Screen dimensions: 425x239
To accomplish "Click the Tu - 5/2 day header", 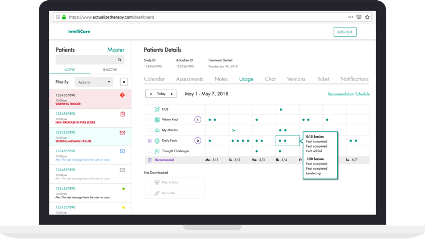I will click(x=235, y=160).
